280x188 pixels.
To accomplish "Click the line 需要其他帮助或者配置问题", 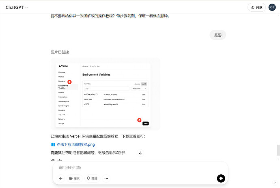I will point(73,153).
